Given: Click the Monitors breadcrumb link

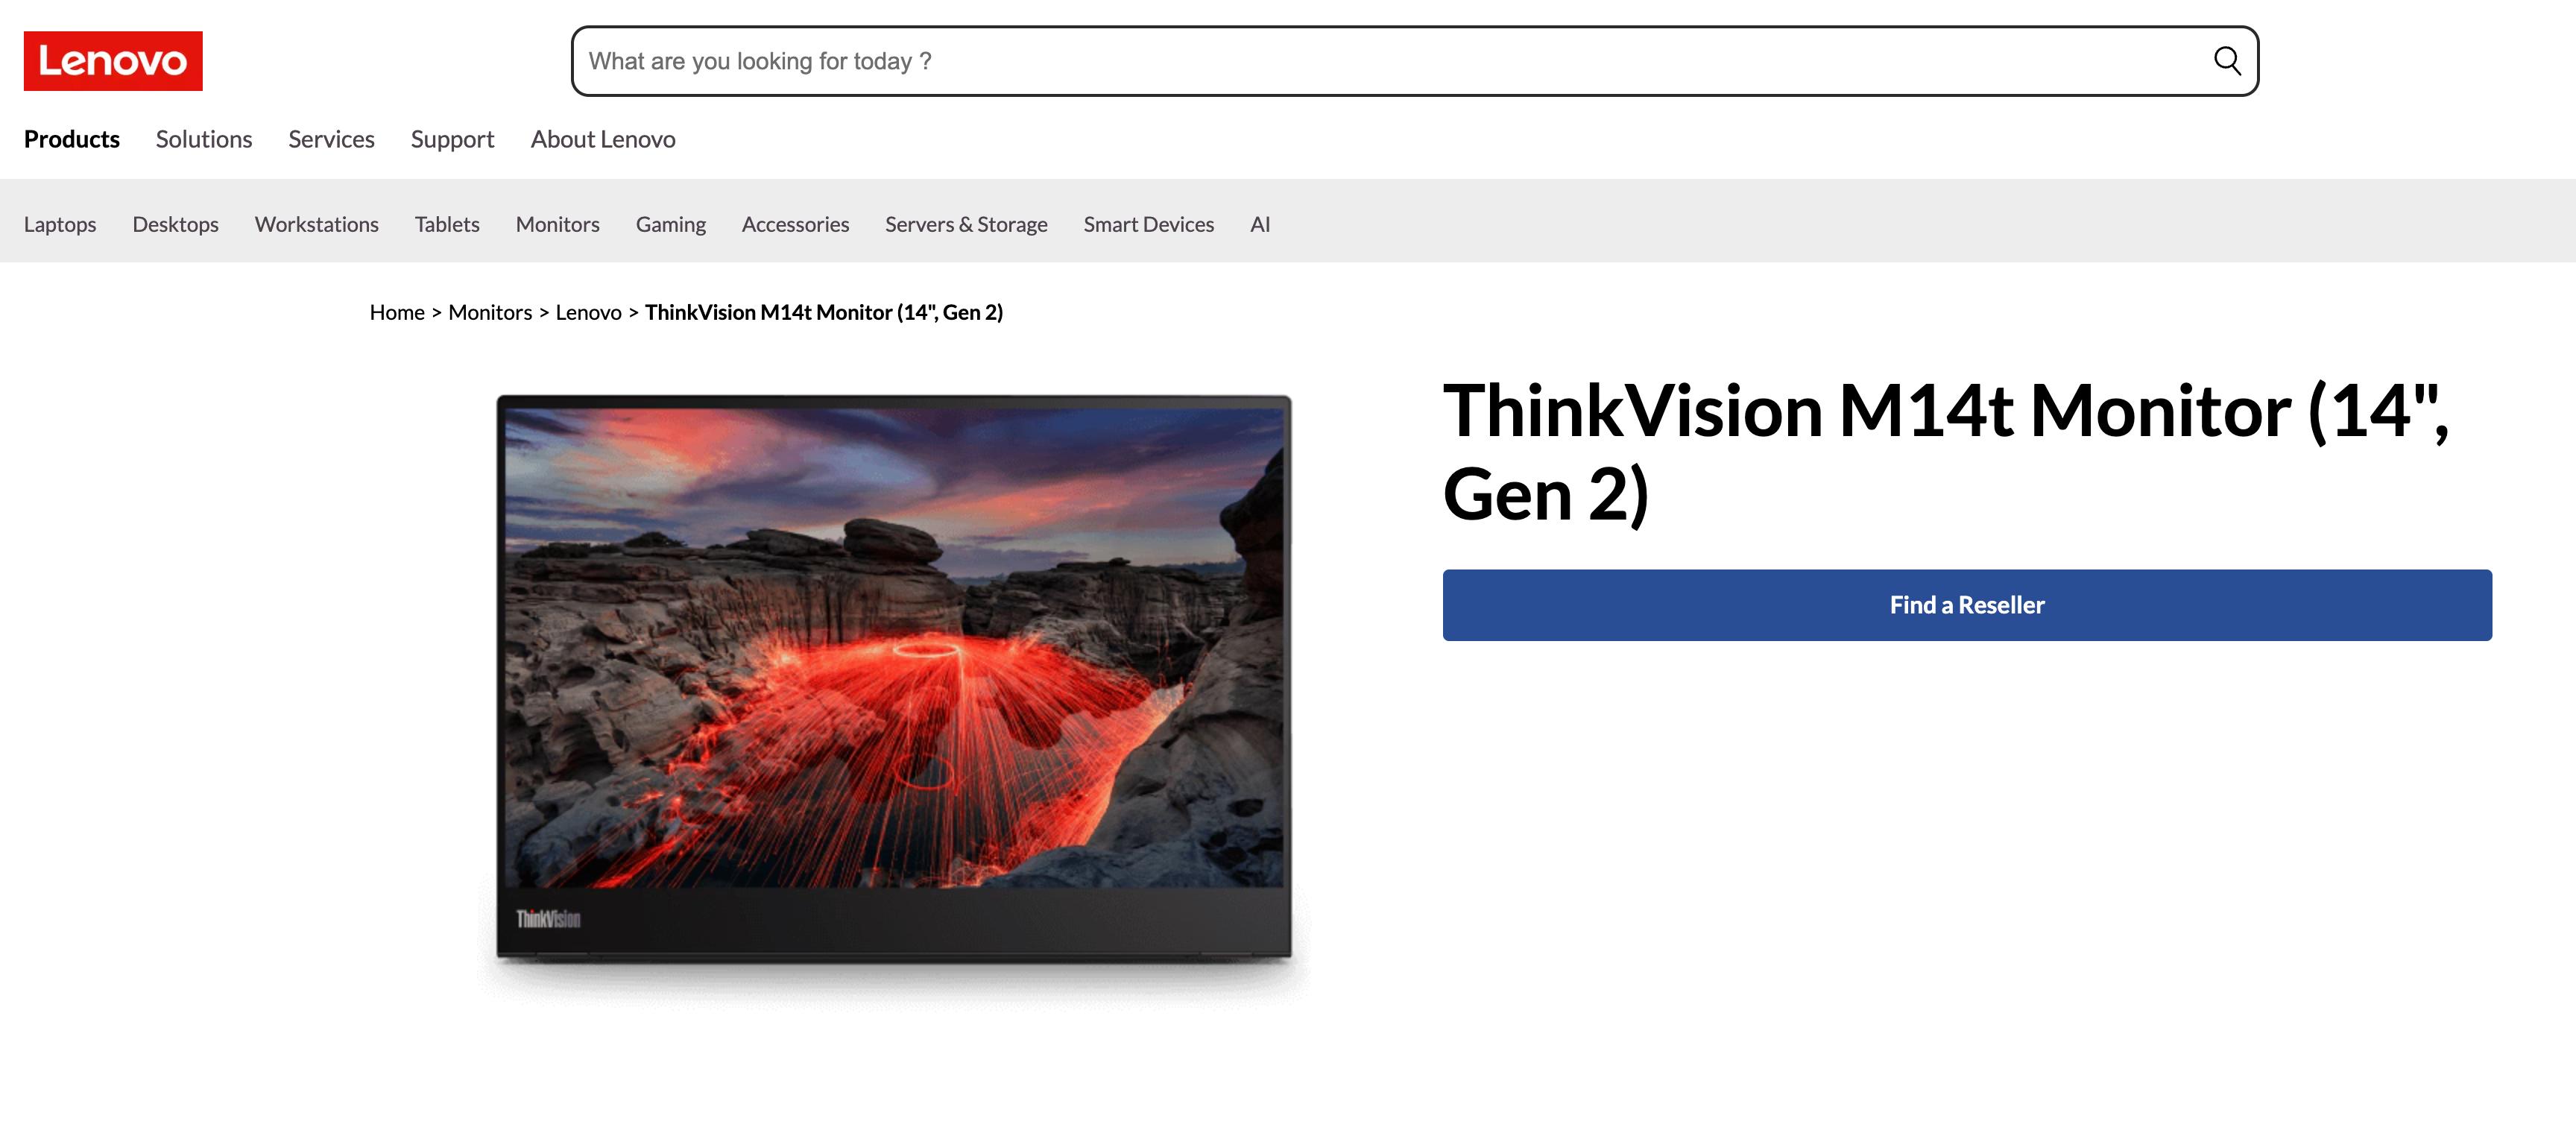Looking at the screenshot, I should coord(490,312).
